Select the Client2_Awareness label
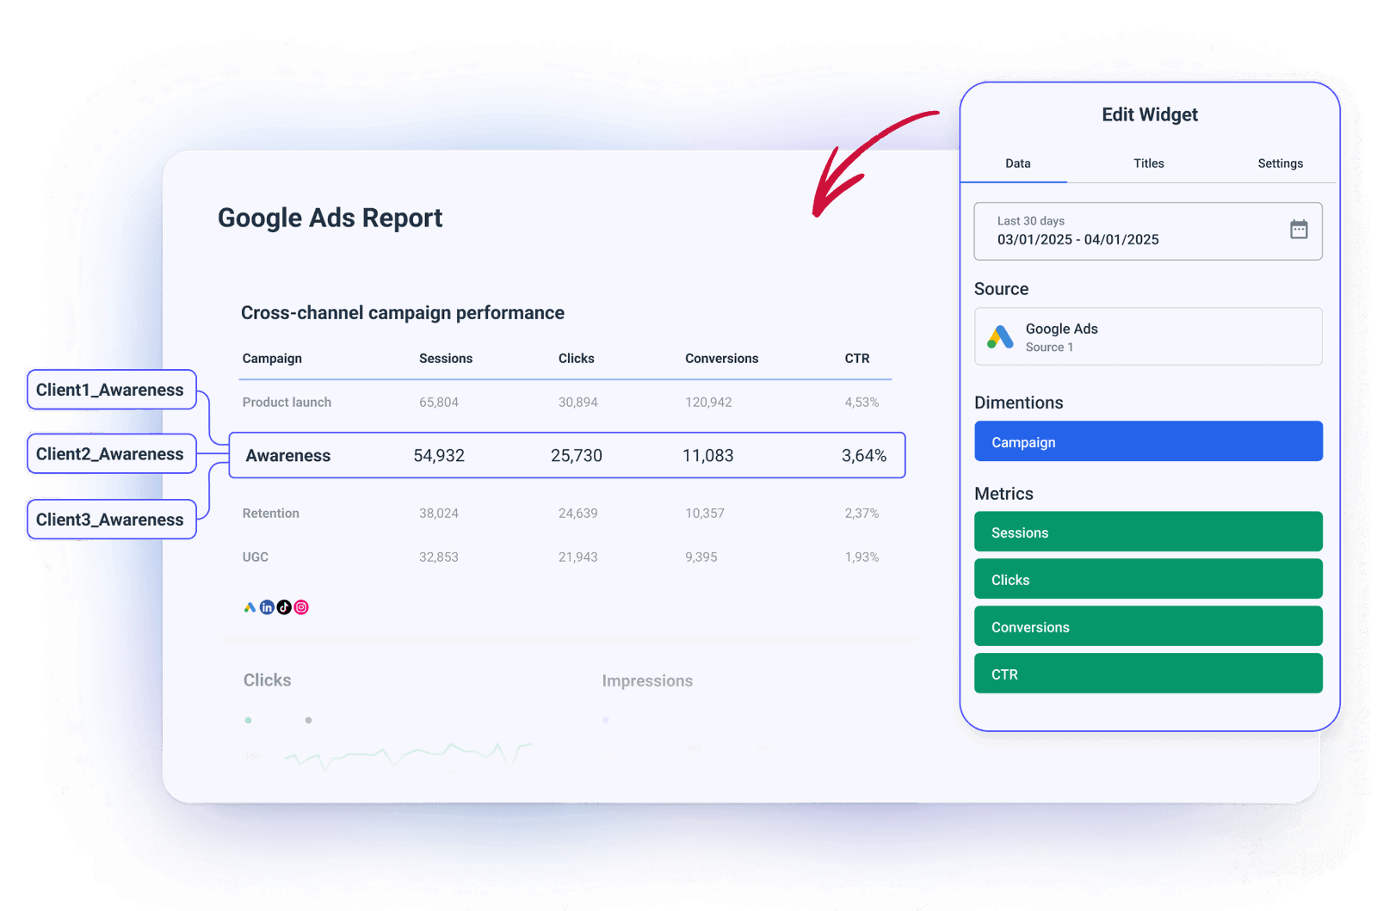The height and width of the screenshot is (911, 1377). point(110,454)
